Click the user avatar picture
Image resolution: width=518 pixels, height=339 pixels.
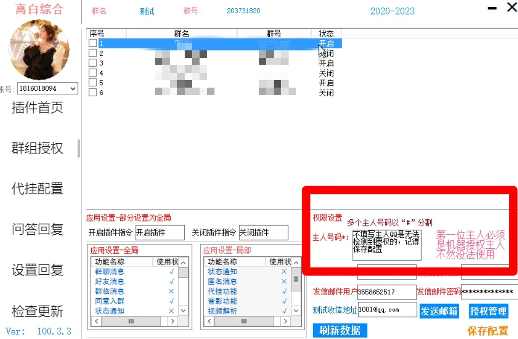coord(40,49)
